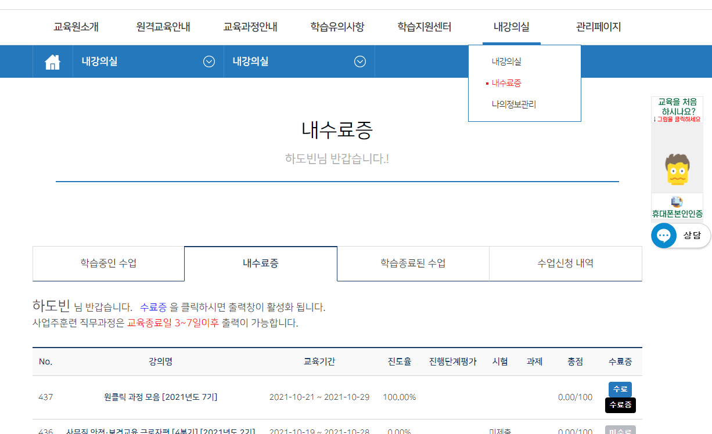Click the greeting 하도빈님 반갑습니다.!
This screenshot has height=434, width=712.
coord(337,158)
